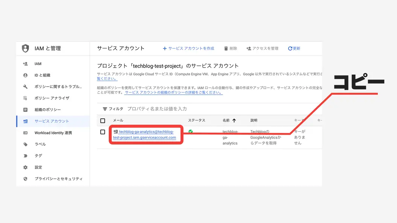
Task: Click the サービス アカウント page title
Action: click(120, 48)
